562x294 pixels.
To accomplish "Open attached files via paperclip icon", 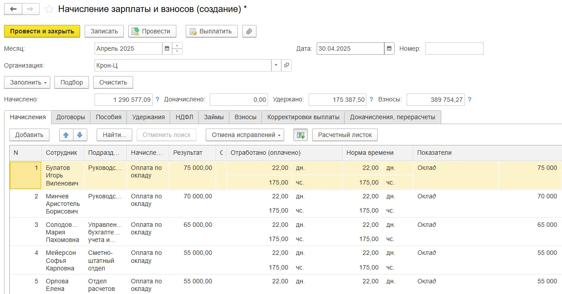I will coord(249,31).
